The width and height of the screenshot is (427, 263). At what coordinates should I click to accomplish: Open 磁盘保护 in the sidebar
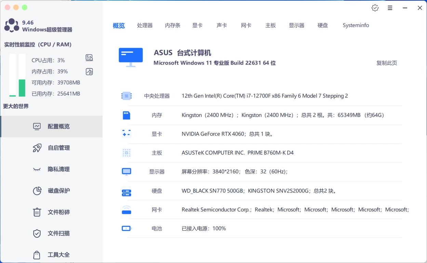[52, 191]
